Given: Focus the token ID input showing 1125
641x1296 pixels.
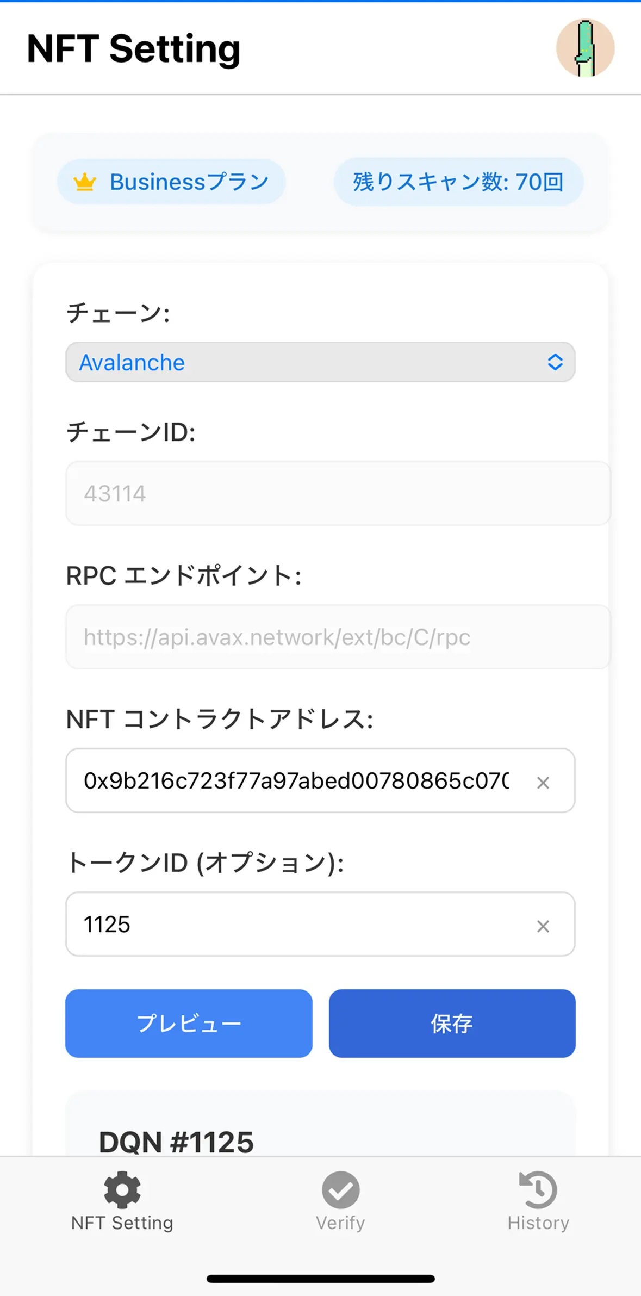Looking at the screenshot, I should pos(296,925).
